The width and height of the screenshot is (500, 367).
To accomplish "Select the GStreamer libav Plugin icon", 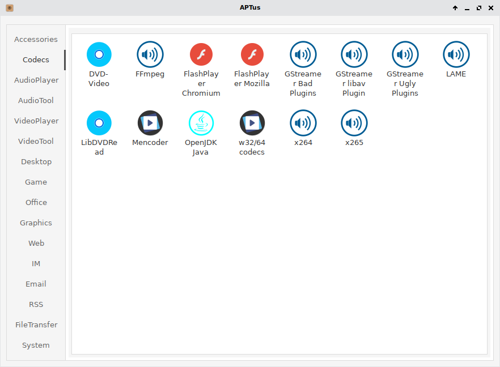I will tap(354, 54).
